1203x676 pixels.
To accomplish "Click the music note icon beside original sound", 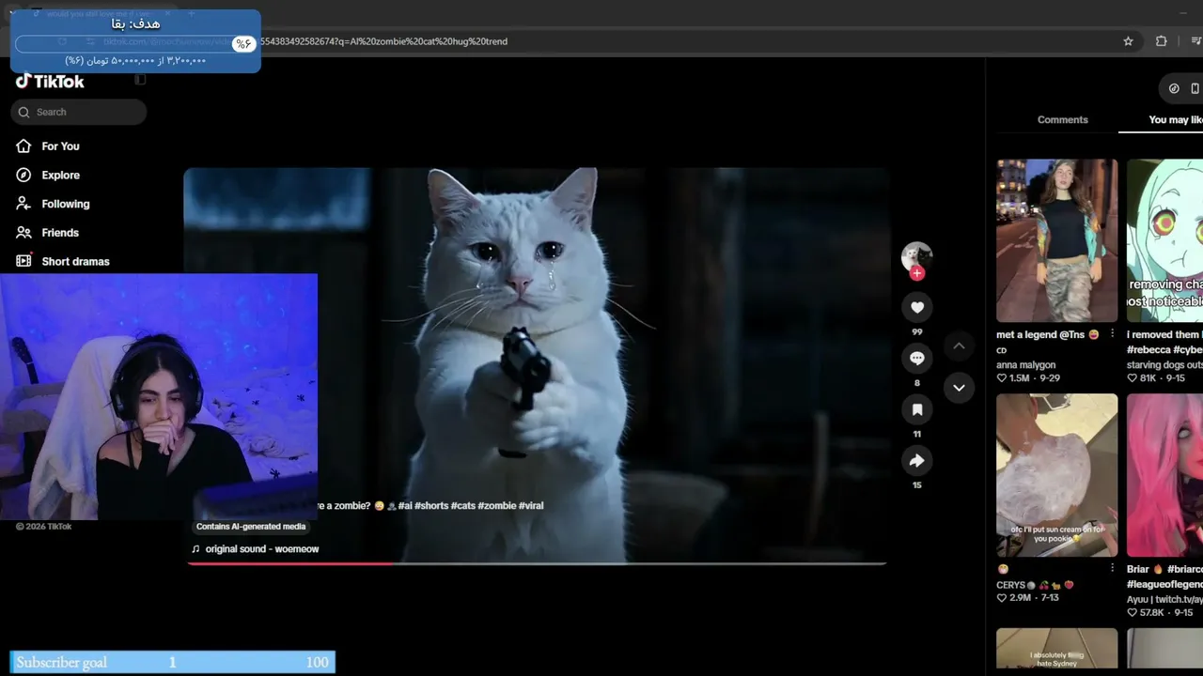I will click(195, 549).
